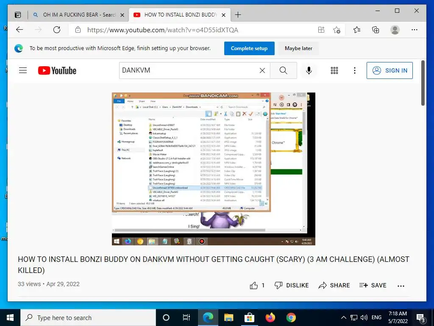The width and height of the screenshot is (434, 326).
Task: Open network status tray icon
Action: click(354, 318)
